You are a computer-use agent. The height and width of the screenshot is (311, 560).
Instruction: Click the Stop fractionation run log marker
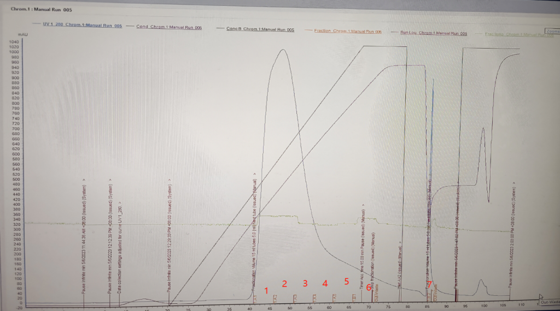click(373, 261)
